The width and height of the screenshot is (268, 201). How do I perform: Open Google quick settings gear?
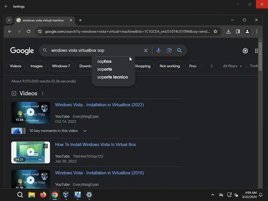(x=245, y=51)
